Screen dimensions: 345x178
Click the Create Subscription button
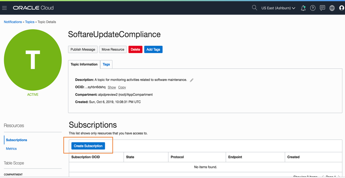click(x=88, y=146)
